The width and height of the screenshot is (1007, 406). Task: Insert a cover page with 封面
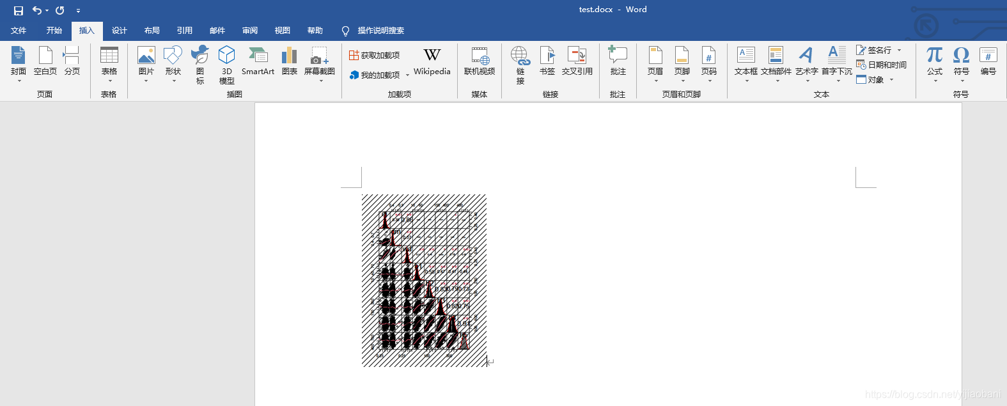pos(19,64)
